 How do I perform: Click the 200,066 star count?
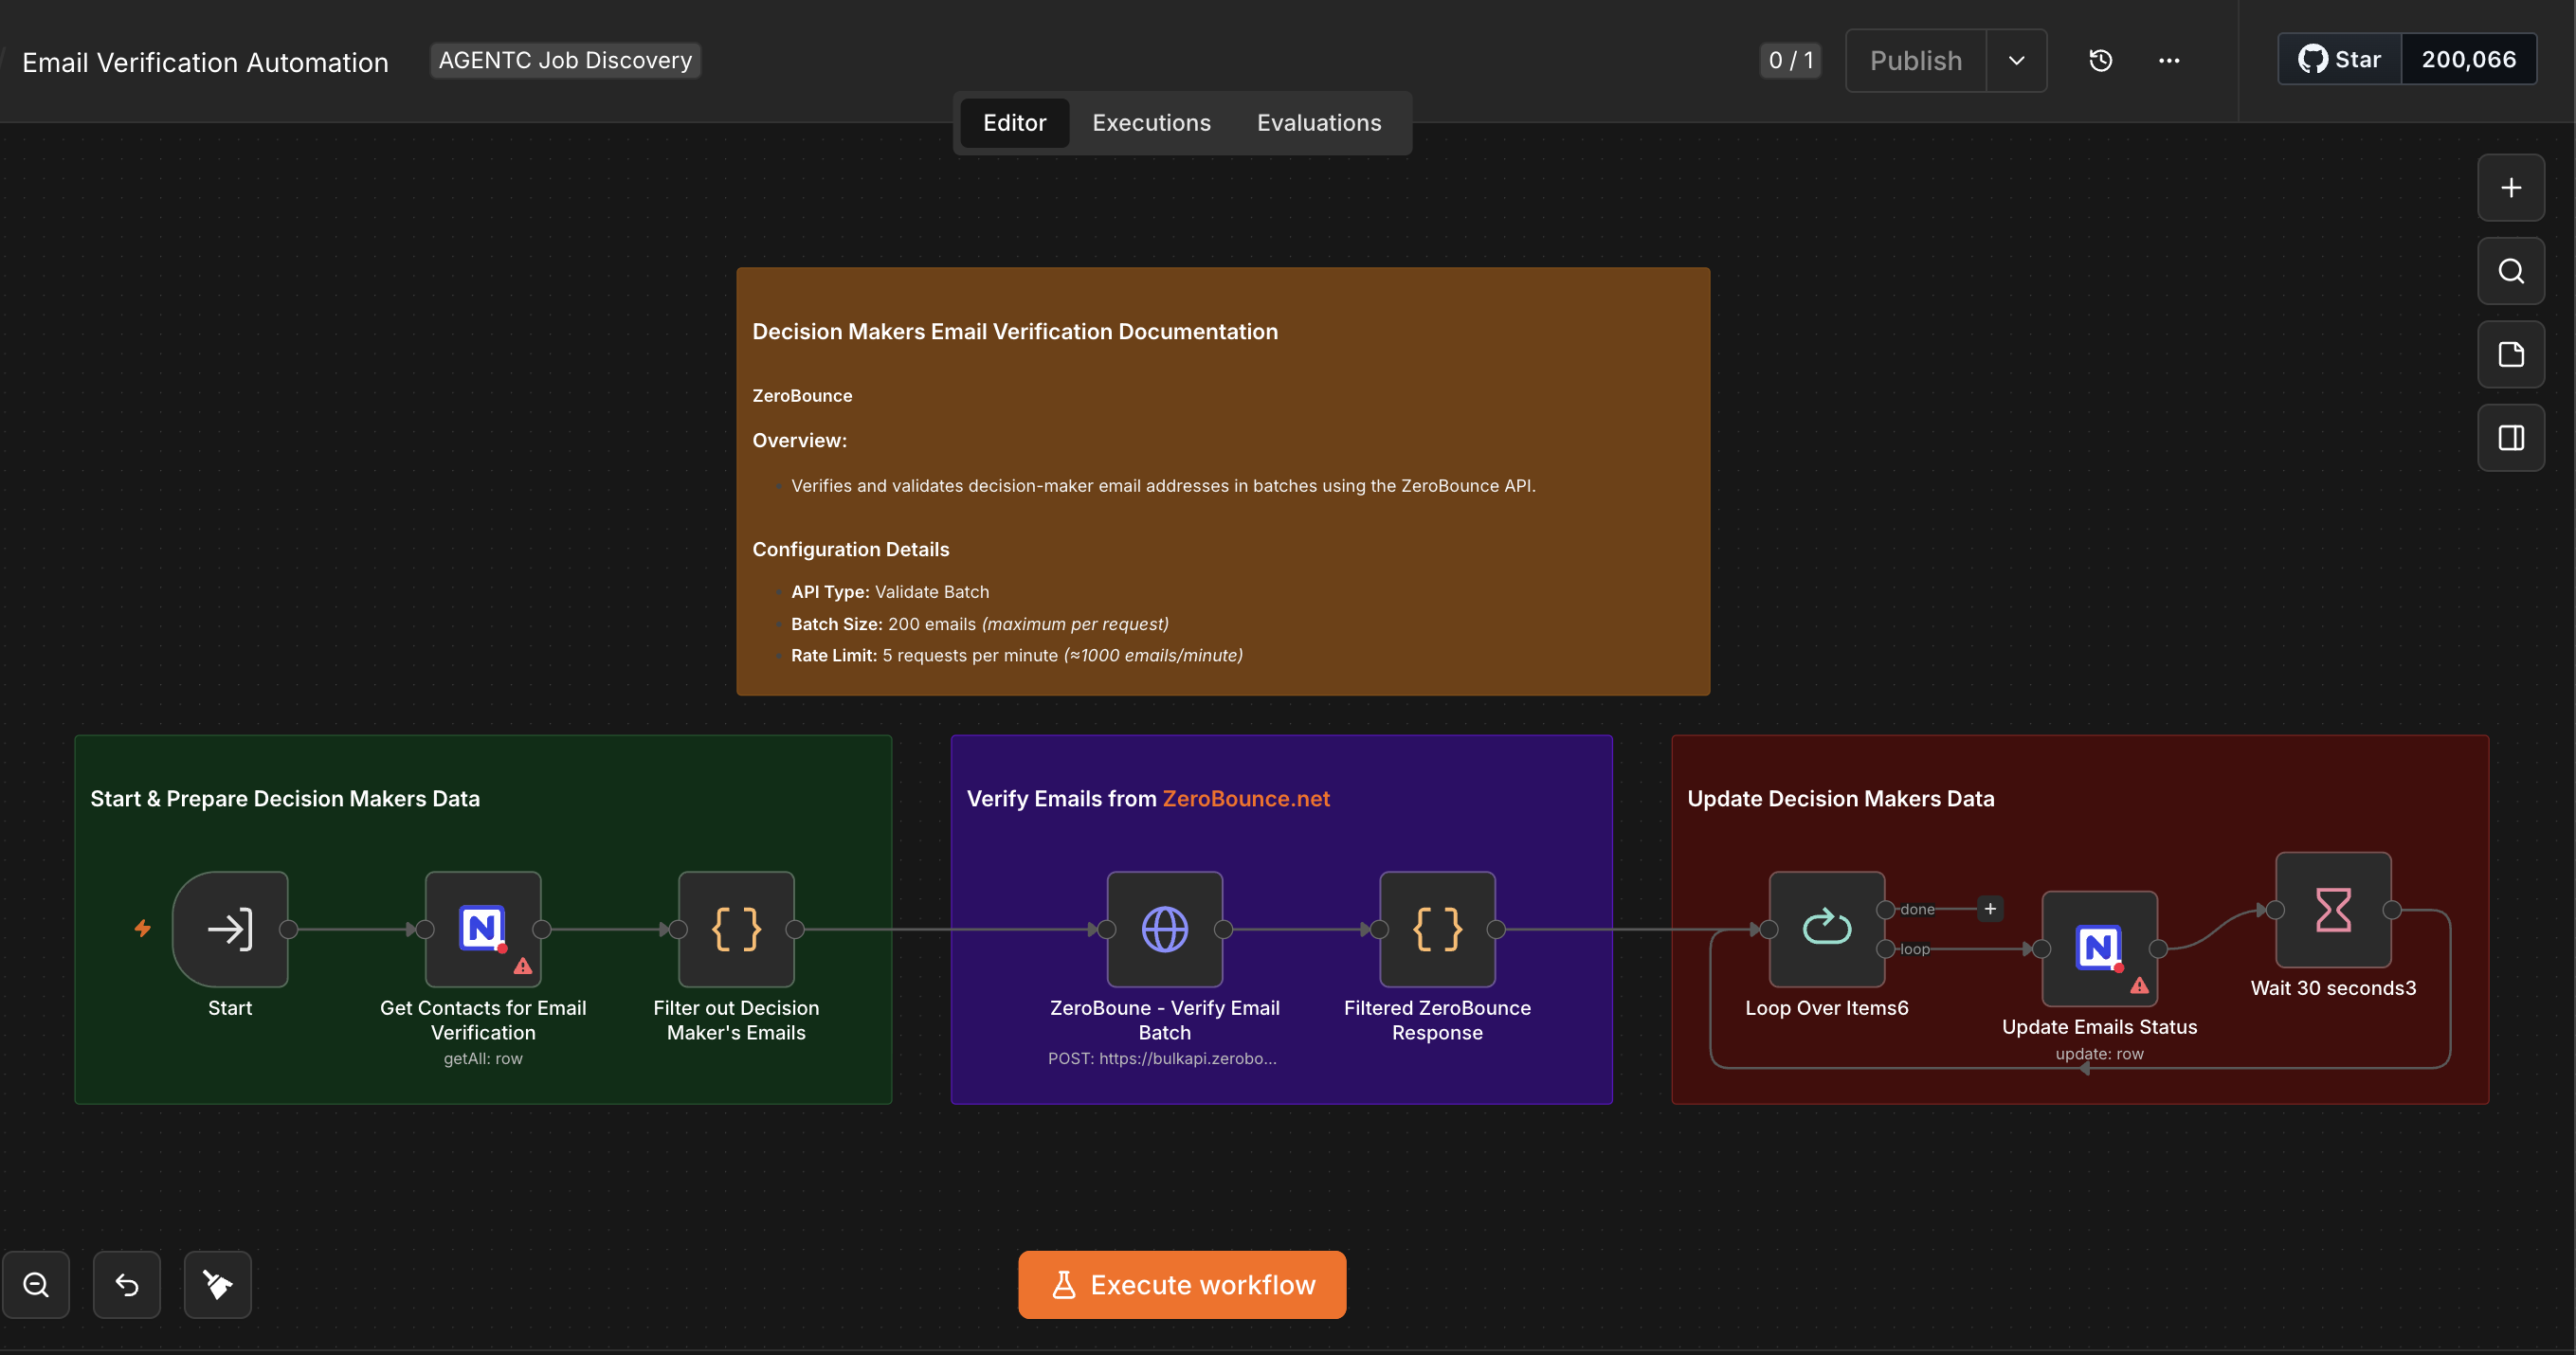click(x=2469, y=60)
